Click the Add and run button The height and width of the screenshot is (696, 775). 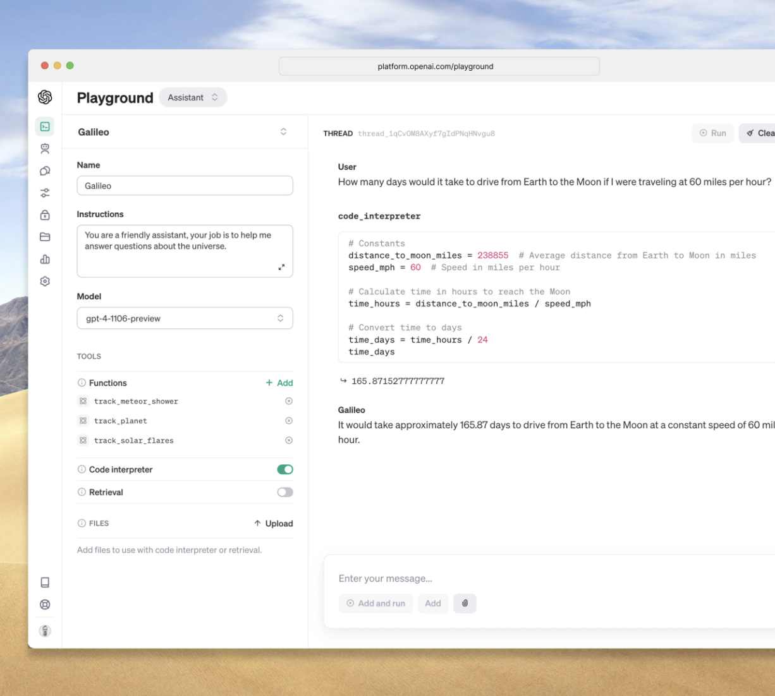pos(375,603)
